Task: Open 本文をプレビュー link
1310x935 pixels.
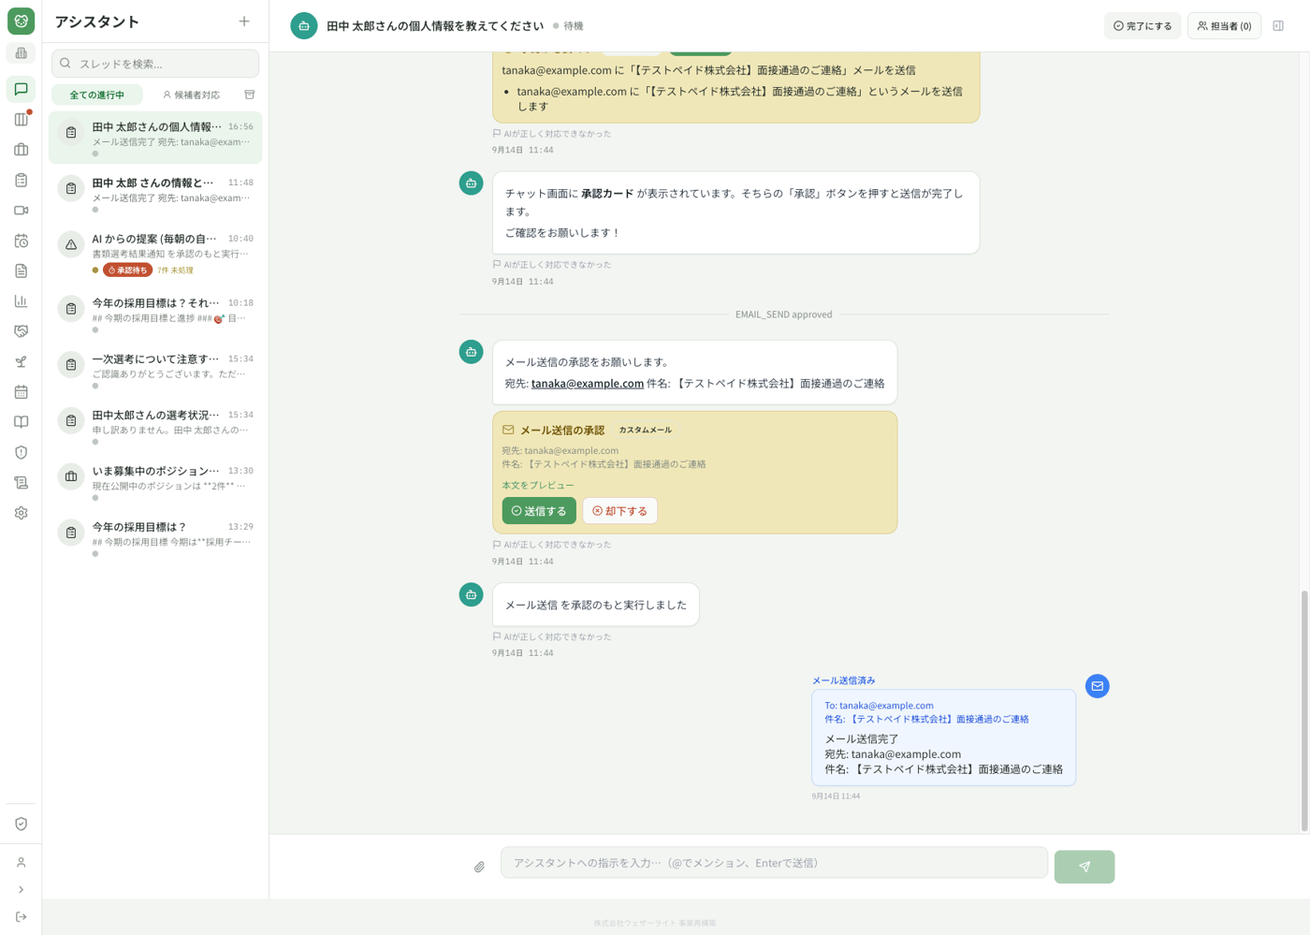Action: [x=538, y=485]
